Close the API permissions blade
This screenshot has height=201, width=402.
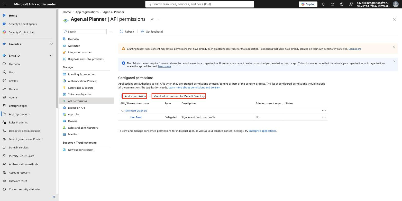(394, 19)
